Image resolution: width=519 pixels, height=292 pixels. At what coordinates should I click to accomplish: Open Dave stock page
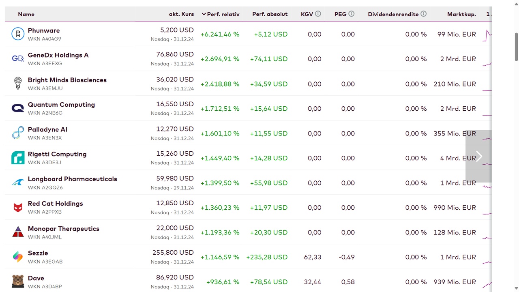point(36,278)
